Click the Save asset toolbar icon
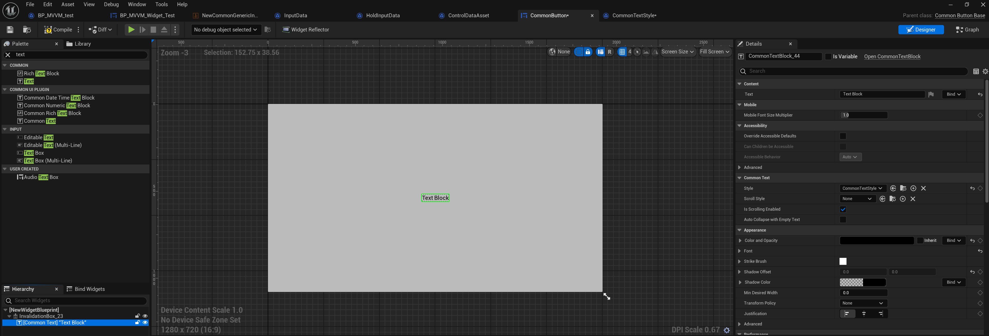 (x=10, y=30)
